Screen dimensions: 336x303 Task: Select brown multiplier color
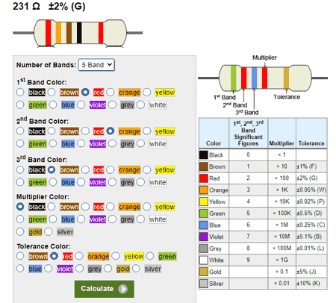pos(52,207)
